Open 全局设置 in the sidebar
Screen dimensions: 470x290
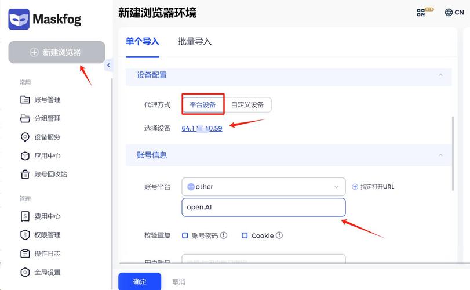(48, 272)
